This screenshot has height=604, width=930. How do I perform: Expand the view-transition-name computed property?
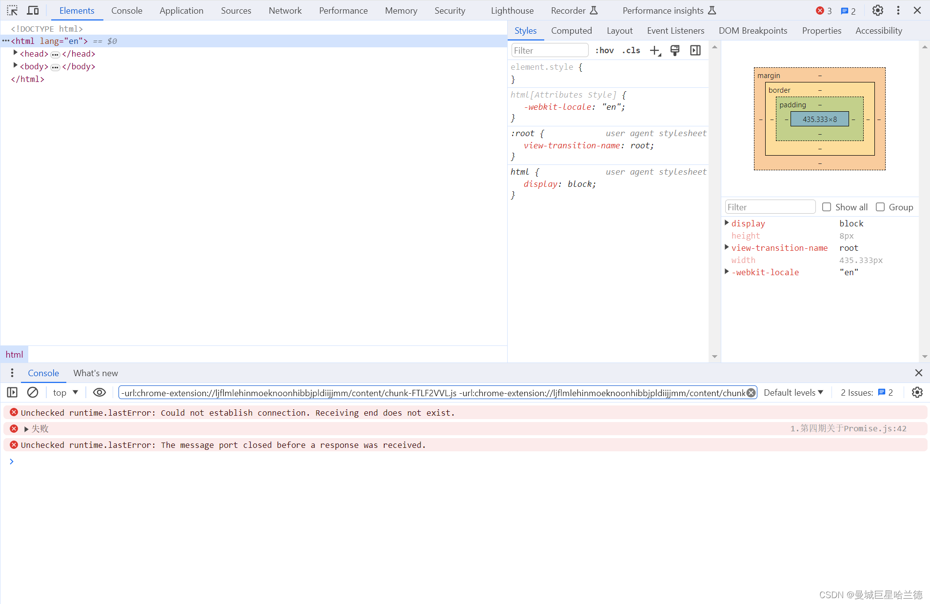[x=727, y=247]
